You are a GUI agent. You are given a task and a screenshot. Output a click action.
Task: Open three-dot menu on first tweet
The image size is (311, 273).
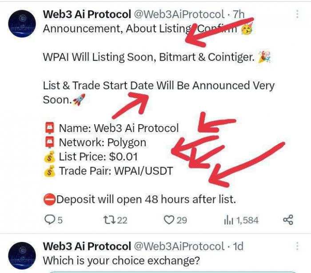(297, 14)
